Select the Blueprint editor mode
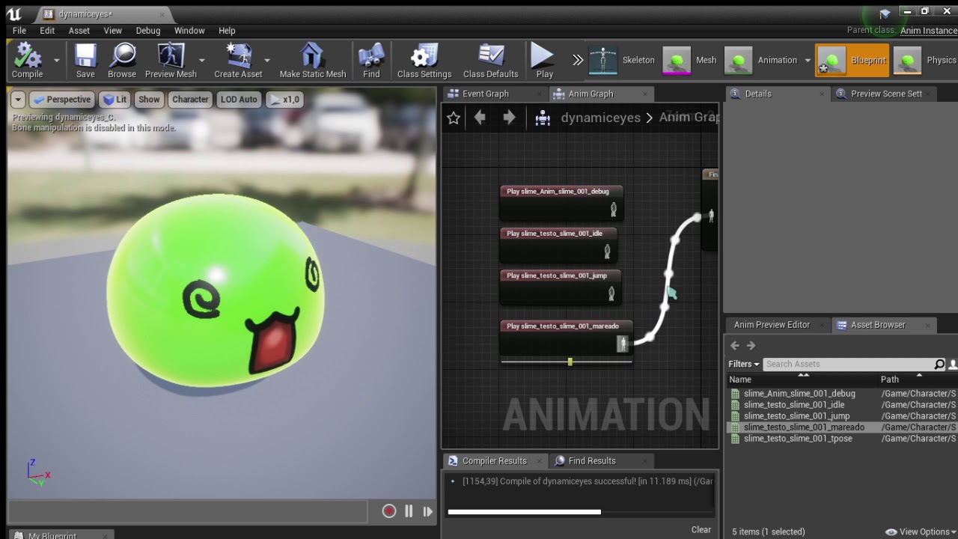The height and width of the screenshot is (539, 958). [852, 61]
